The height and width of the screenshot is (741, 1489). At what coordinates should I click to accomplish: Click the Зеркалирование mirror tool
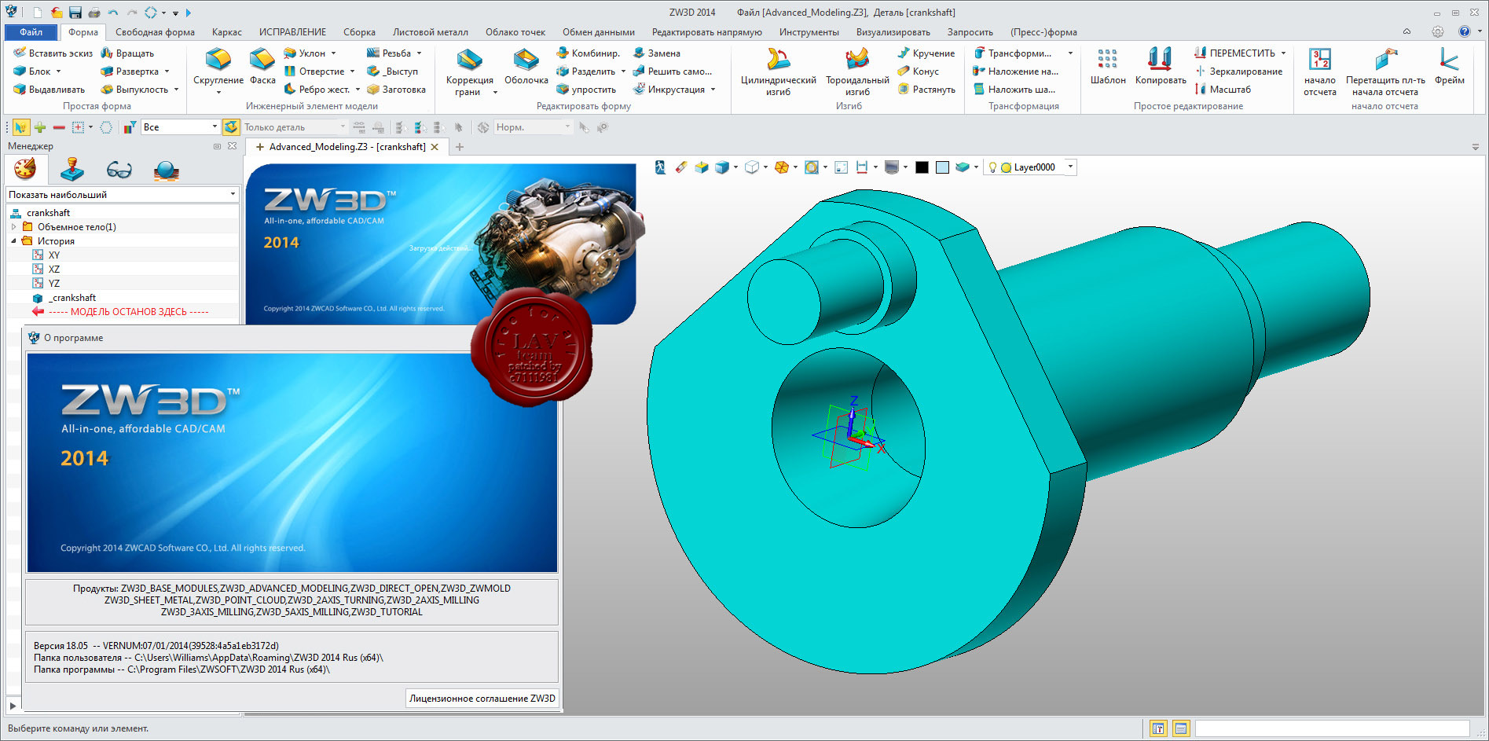[1238, 72]
